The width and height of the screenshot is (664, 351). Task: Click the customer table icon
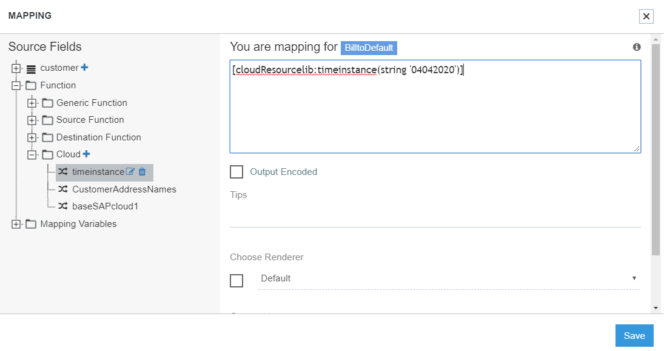point(32,68)
